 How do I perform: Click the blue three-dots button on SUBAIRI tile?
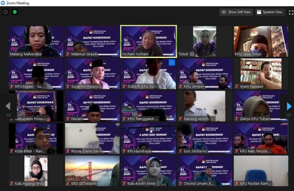[172, 62]
